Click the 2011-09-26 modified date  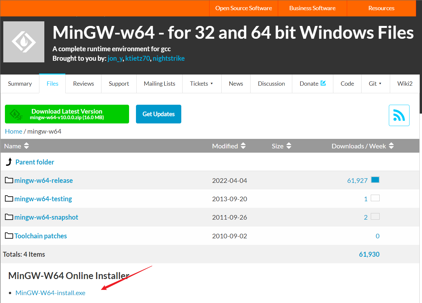(x=230, y=217)
